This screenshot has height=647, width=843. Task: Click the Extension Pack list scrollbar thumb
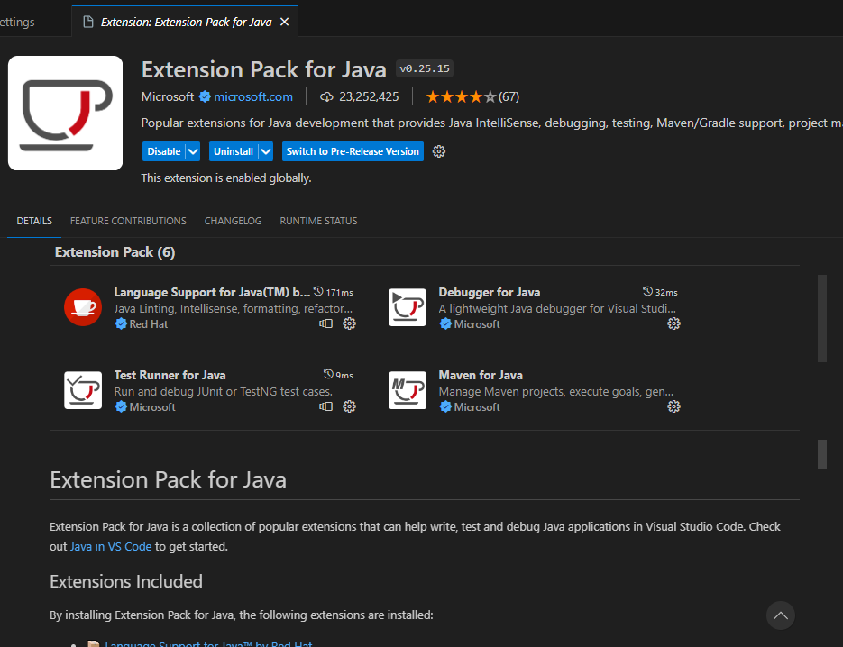pos(821,318)
